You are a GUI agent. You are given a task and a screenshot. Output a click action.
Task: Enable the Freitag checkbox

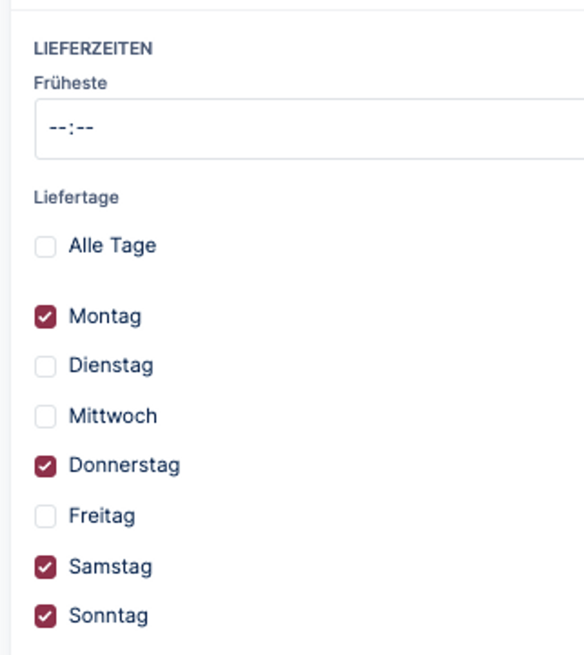click(45, 516)
